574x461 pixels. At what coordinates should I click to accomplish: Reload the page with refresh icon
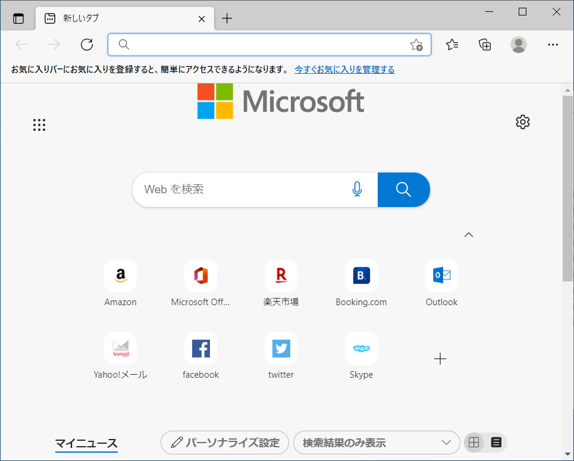point(87,45)
